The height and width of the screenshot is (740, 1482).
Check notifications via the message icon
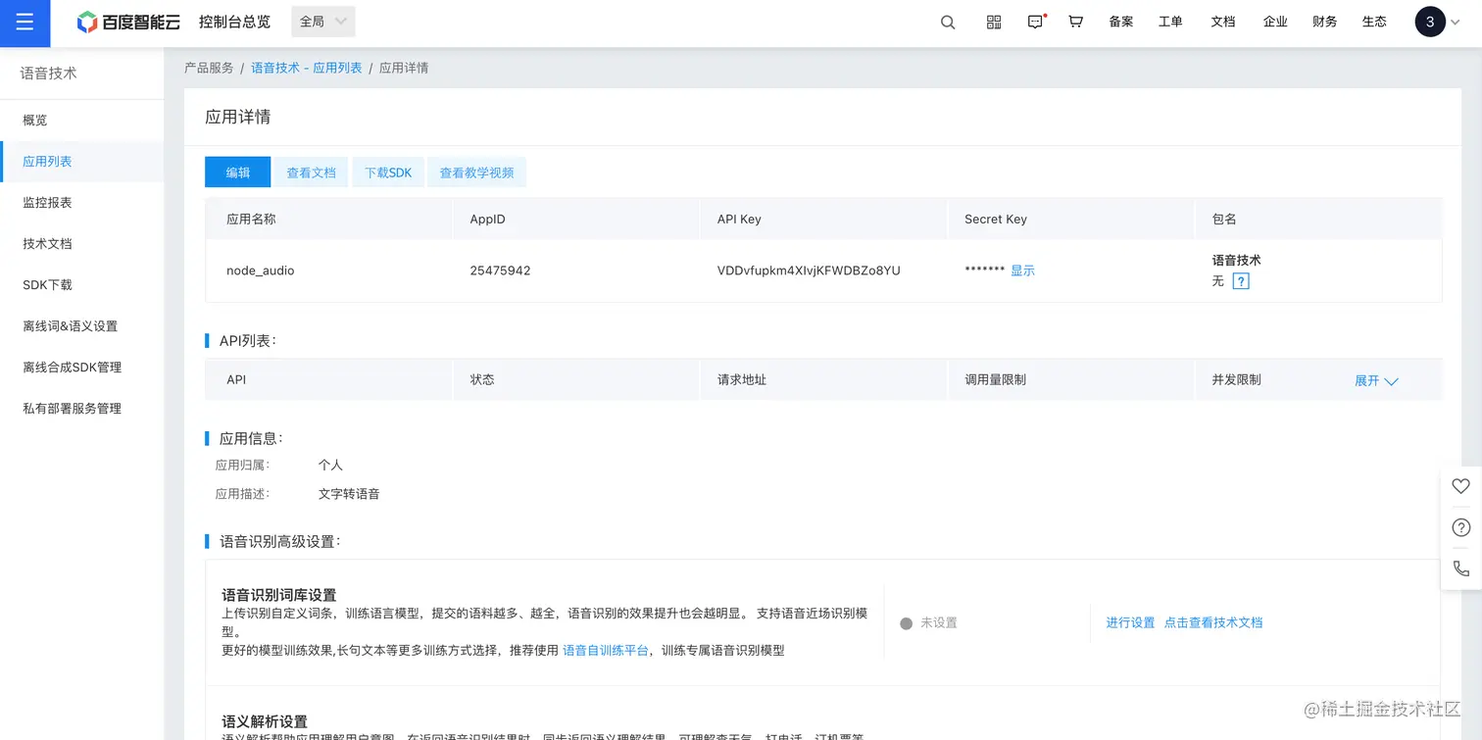(x=1035, y=22)
